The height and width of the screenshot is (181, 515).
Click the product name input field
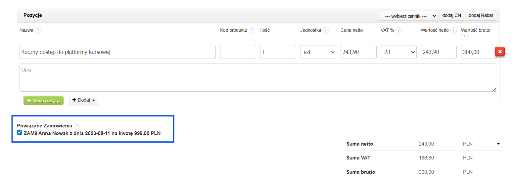[117, 52]
